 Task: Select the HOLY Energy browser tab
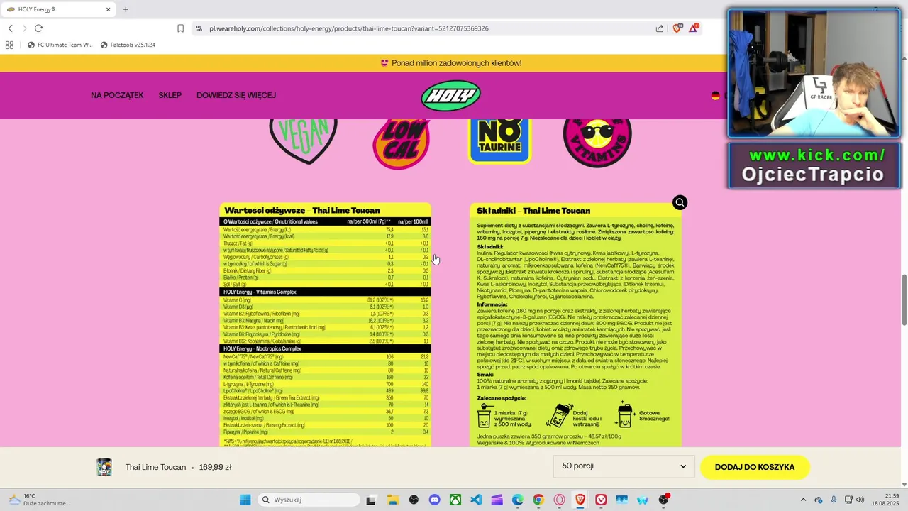click(x=59, y=9)
